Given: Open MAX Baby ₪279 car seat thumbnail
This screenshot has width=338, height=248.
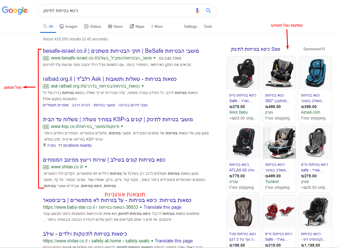Looking at the screenshot, I should [x=243, y=74].
